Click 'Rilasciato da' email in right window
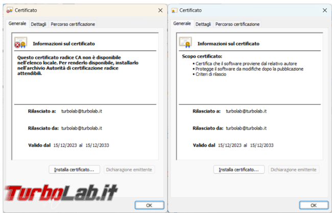This screenshot has height=213, width=332. coord(246,128)
